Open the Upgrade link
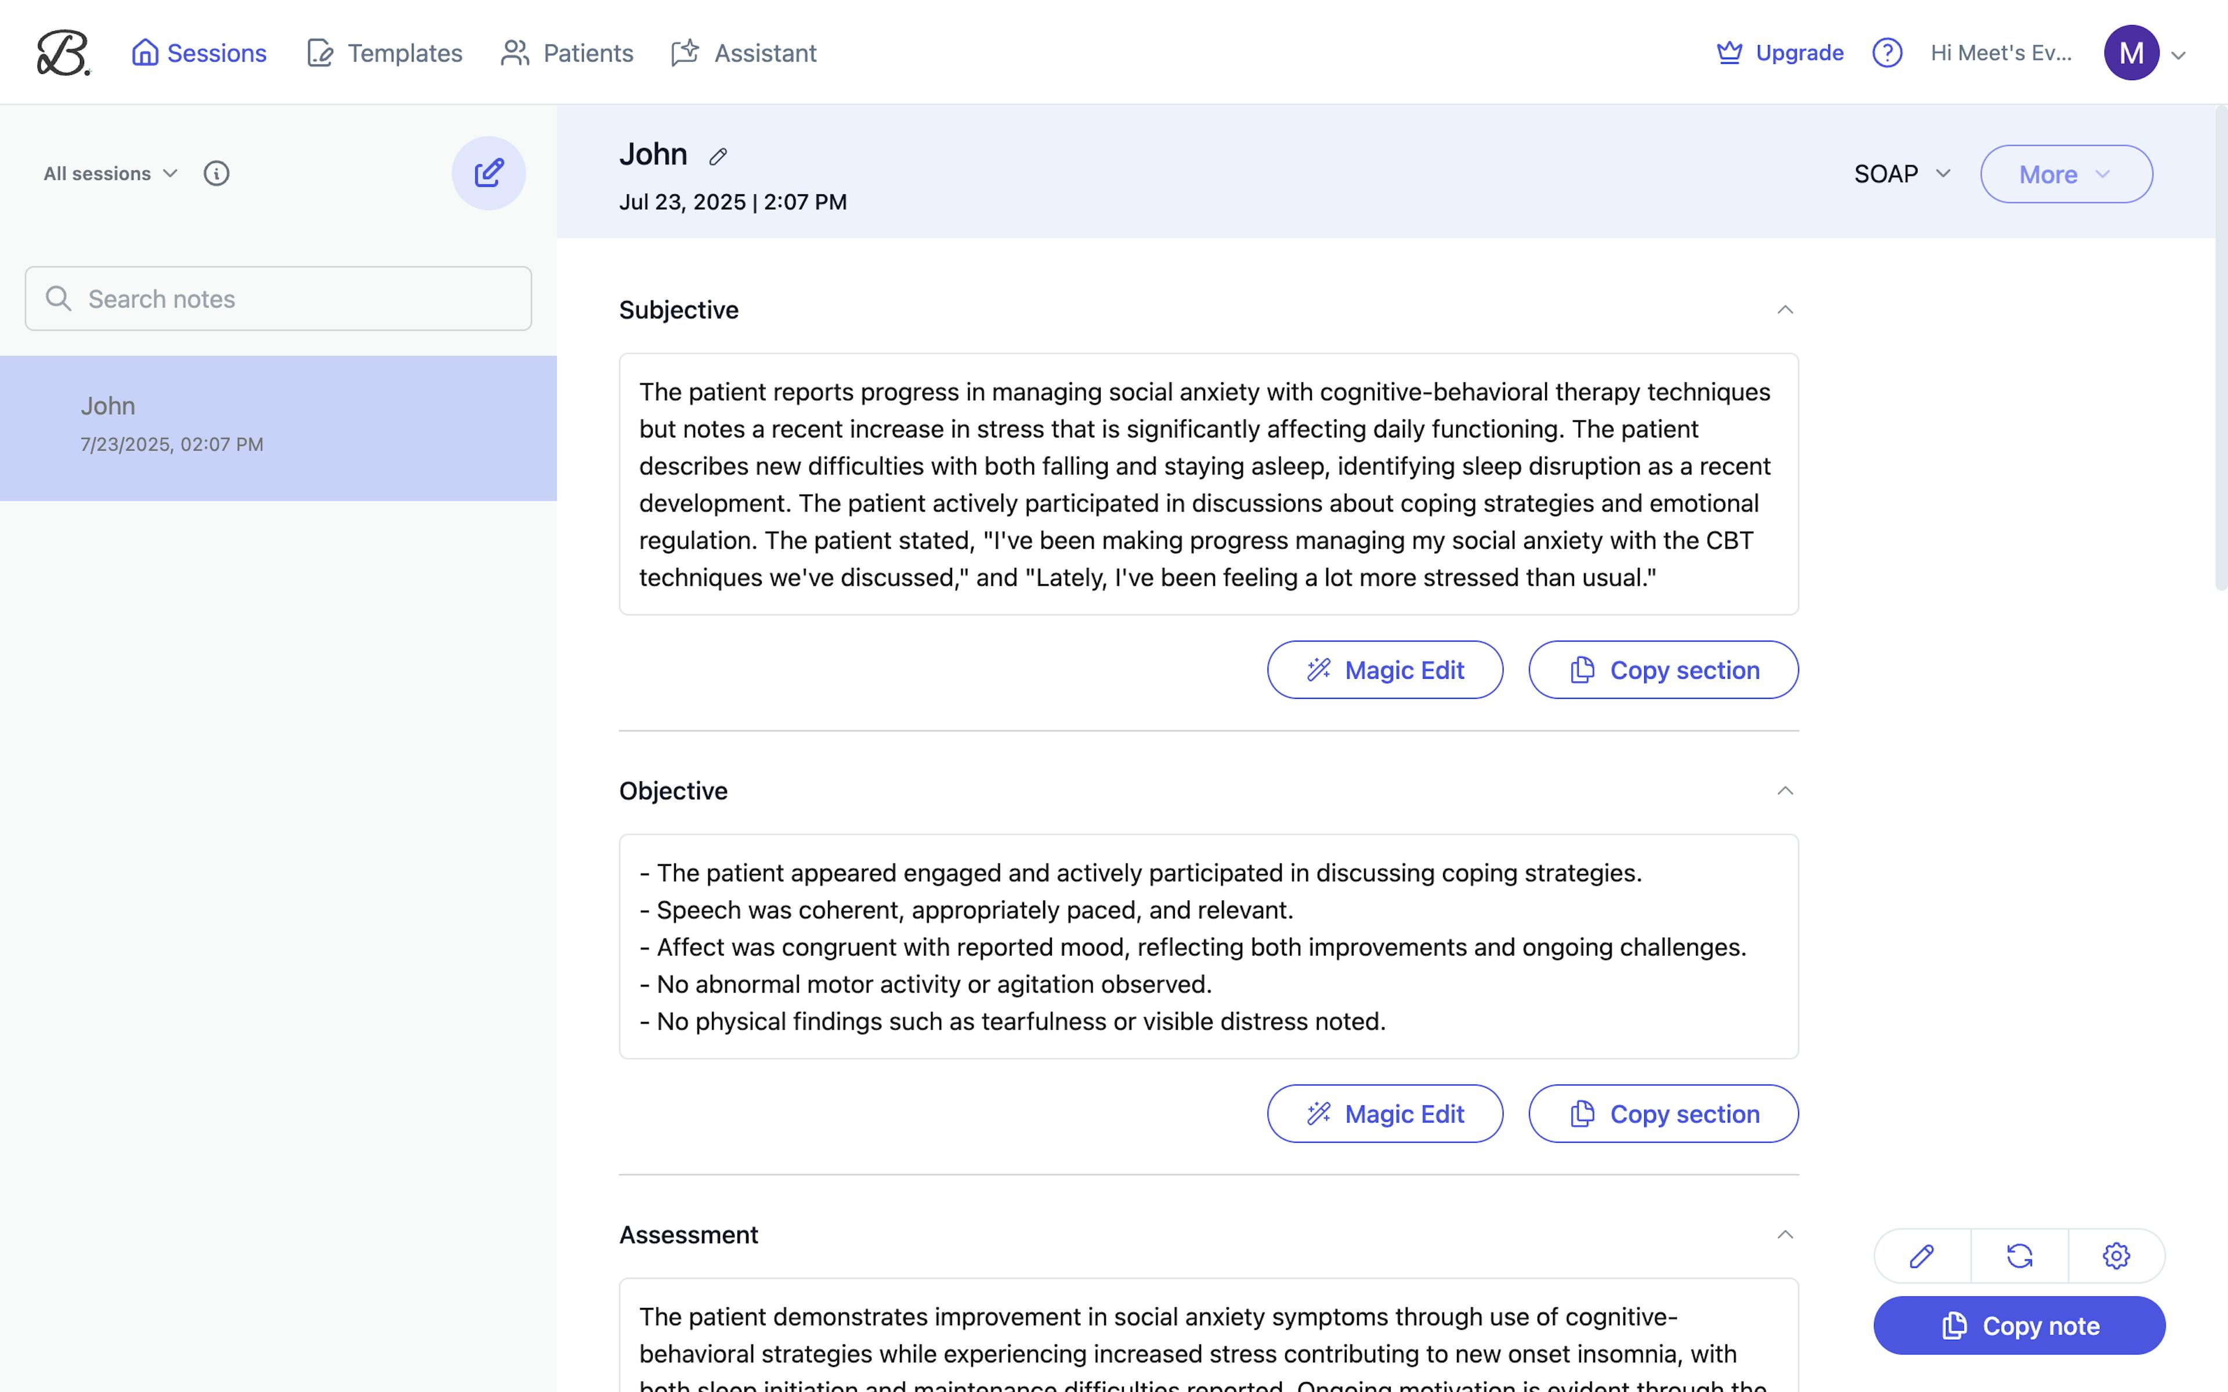 (1779, 52)
